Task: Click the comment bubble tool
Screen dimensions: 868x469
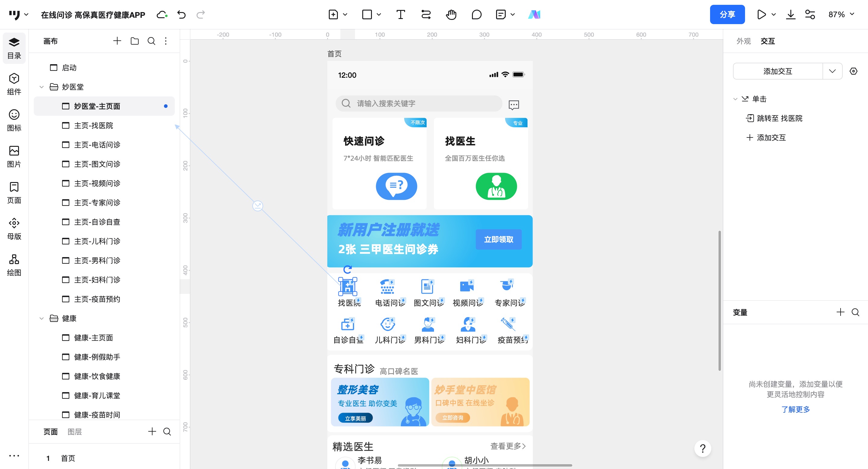Action: 476,14
